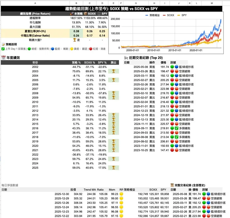Click the trophy icon in 2020 row
230x218 pixels.
click(x=113, y=146)
